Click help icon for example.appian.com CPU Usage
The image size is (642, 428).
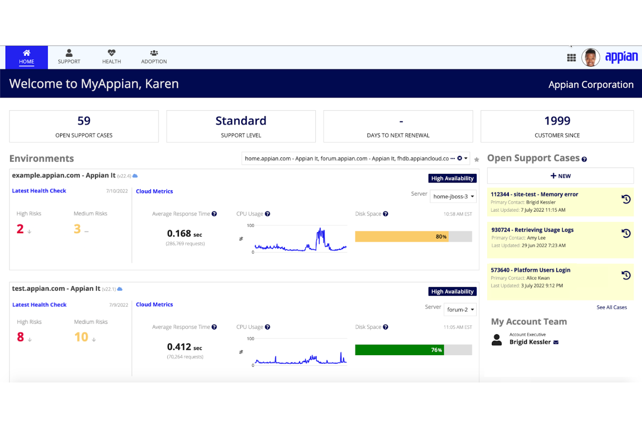[268, 214]
